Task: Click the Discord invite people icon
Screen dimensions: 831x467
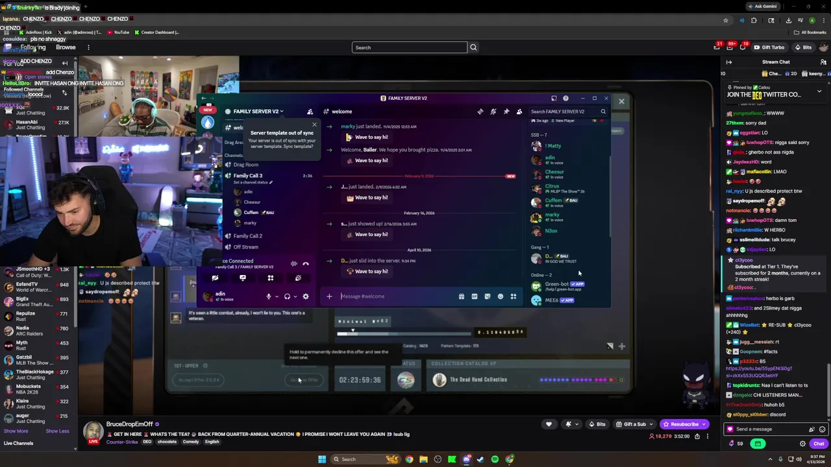Action: pyautogui.click(x=310, y=112)
